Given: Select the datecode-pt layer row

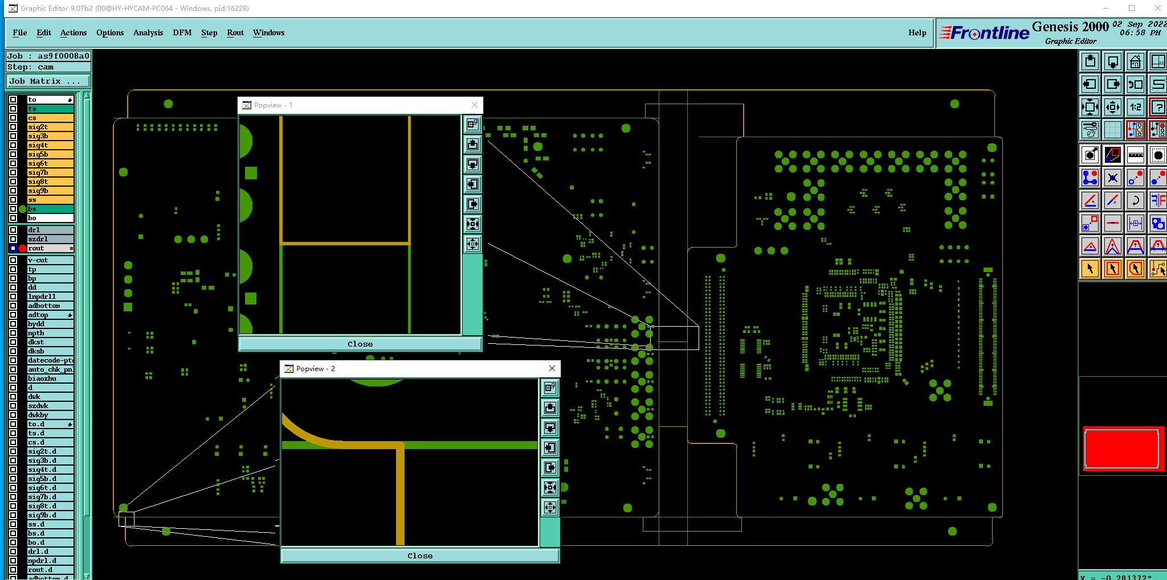Looking at the screenshot, I should 50,360.
